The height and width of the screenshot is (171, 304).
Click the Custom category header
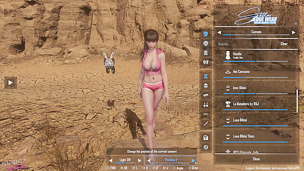[x=256, y=32]
